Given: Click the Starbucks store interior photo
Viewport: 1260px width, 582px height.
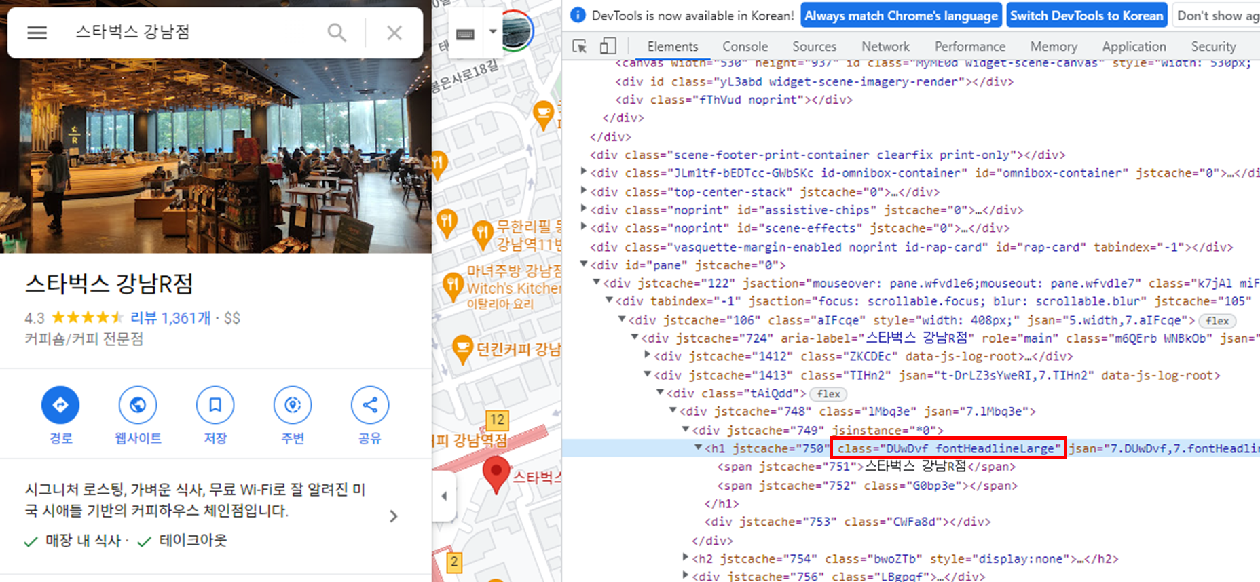Looking at the screenshot, I should point(216,156).
